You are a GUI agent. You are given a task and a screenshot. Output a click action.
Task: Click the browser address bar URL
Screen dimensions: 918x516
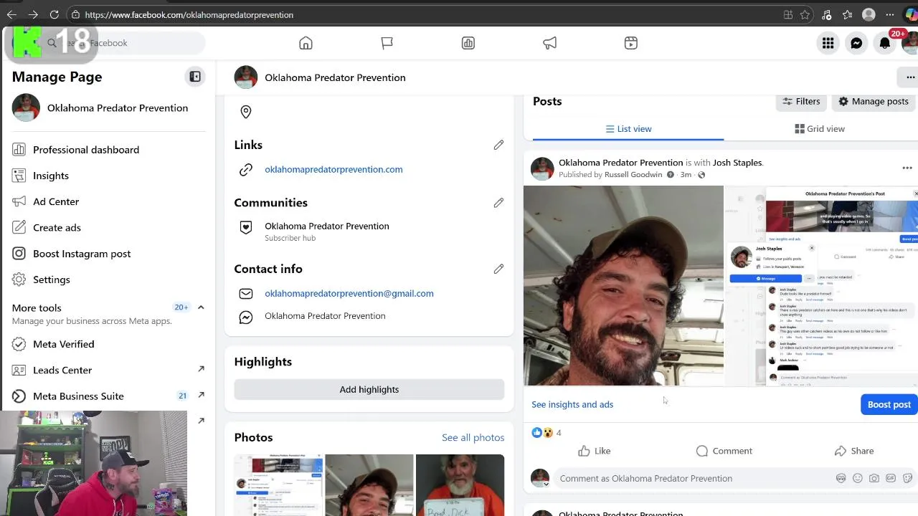point(189,14)
